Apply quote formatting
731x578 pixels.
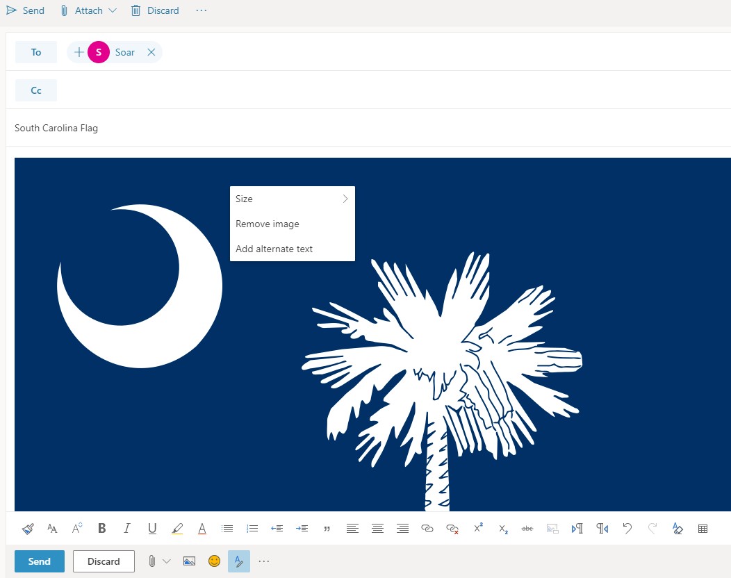327,529
